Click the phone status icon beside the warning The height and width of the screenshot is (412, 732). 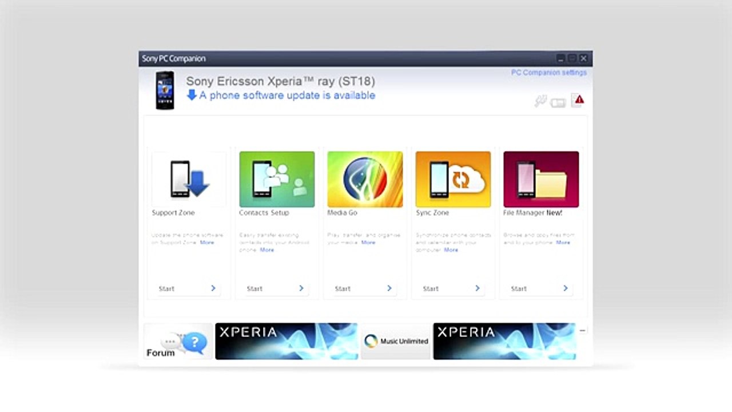pos(558,102)
